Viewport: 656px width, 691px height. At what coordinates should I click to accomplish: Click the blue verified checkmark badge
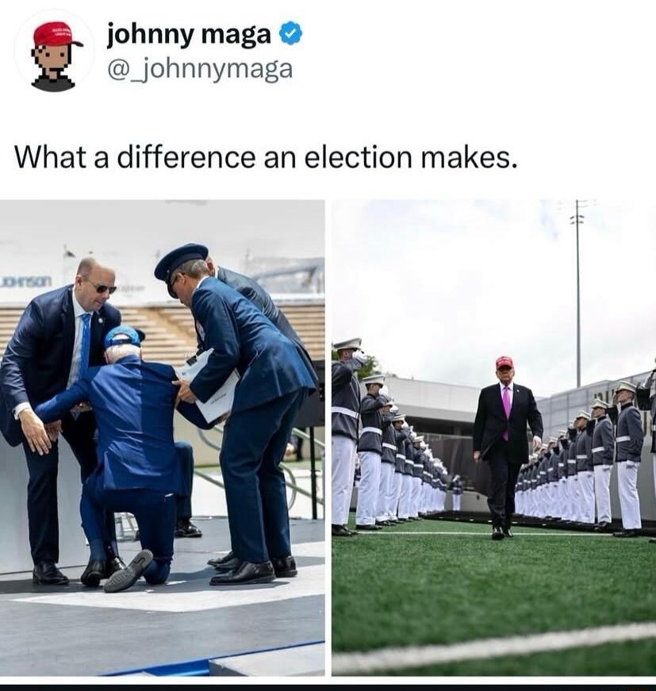pos(291,34)
